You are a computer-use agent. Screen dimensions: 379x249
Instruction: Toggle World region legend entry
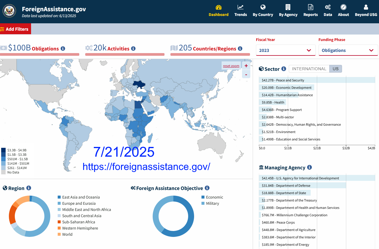[65, 234]
